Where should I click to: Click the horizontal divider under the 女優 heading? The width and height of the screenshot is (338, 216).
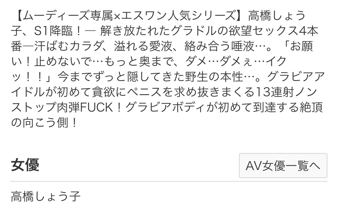(x=169, y=181)
